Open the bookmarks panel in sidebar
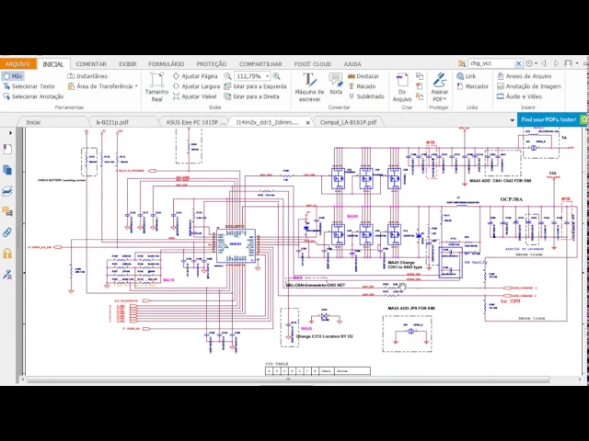 7,149
